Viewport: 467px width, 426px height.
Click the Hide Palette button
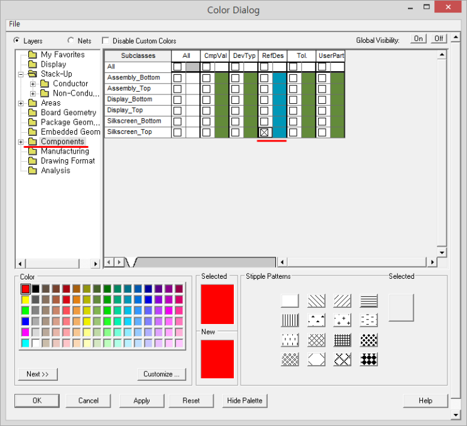[245, 400]
